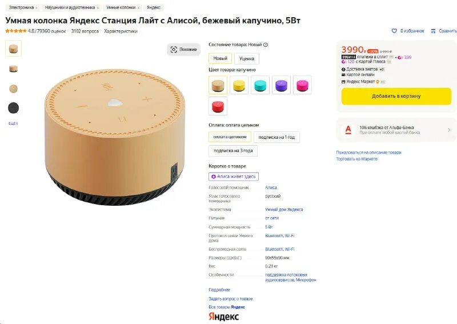This screenshot has width=457, height=324.
Task: Click the info icon next to product condition
Action: (x=266, y=45)
